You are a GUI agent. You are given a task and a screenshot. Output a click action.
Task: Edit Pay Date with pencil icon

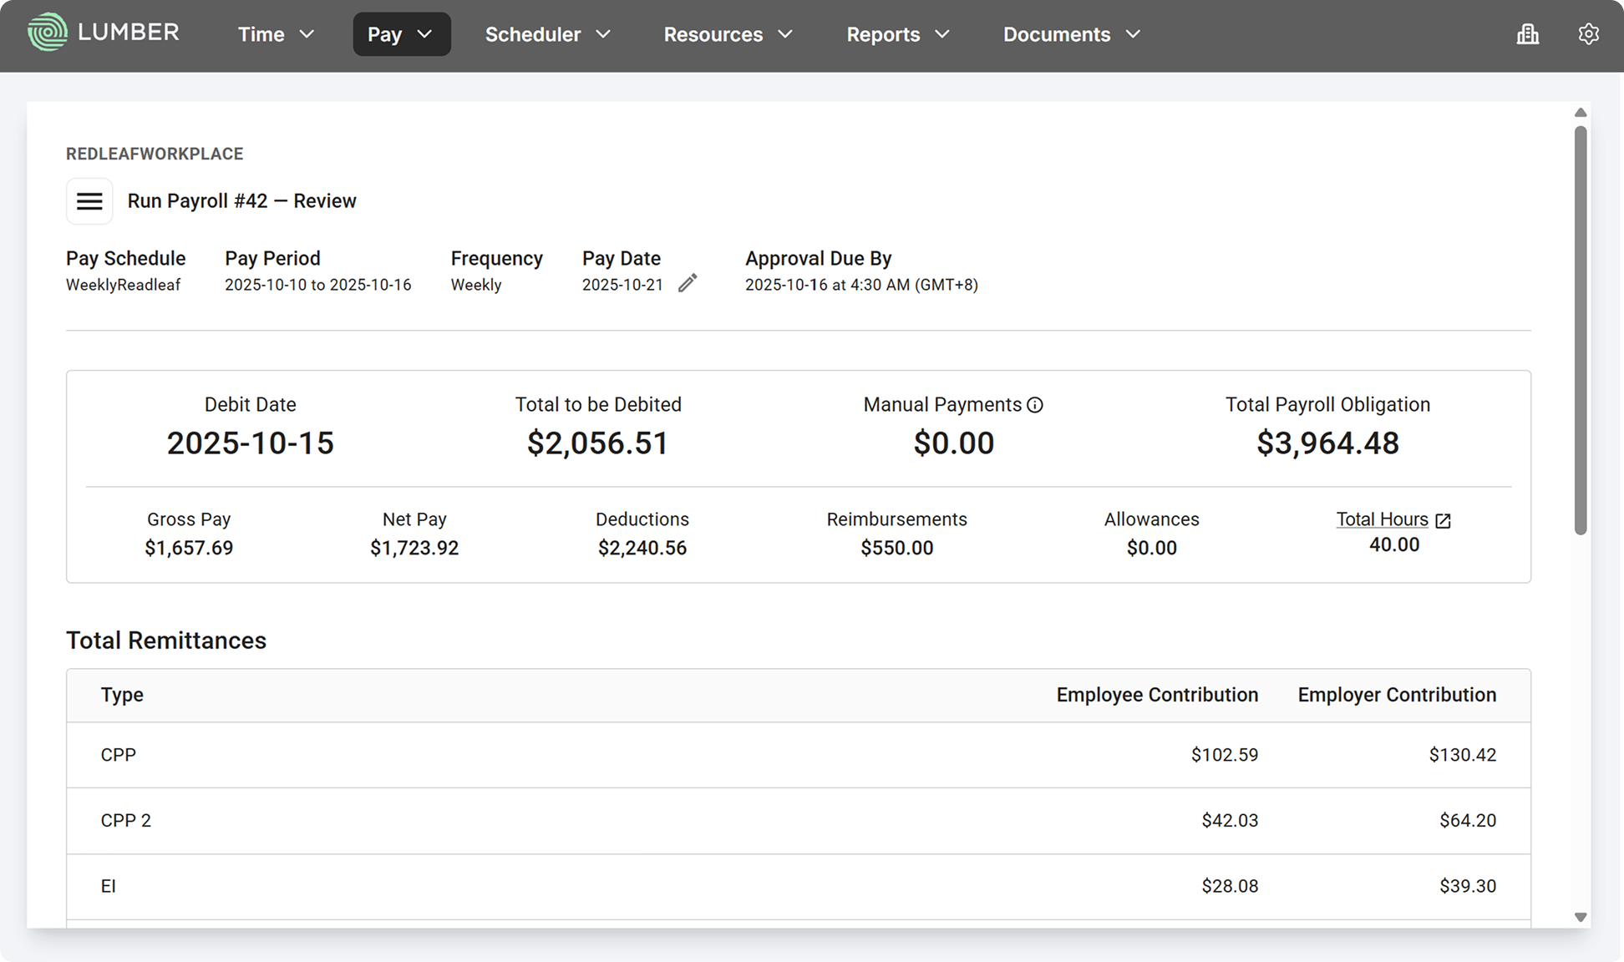tap(688, 284)
